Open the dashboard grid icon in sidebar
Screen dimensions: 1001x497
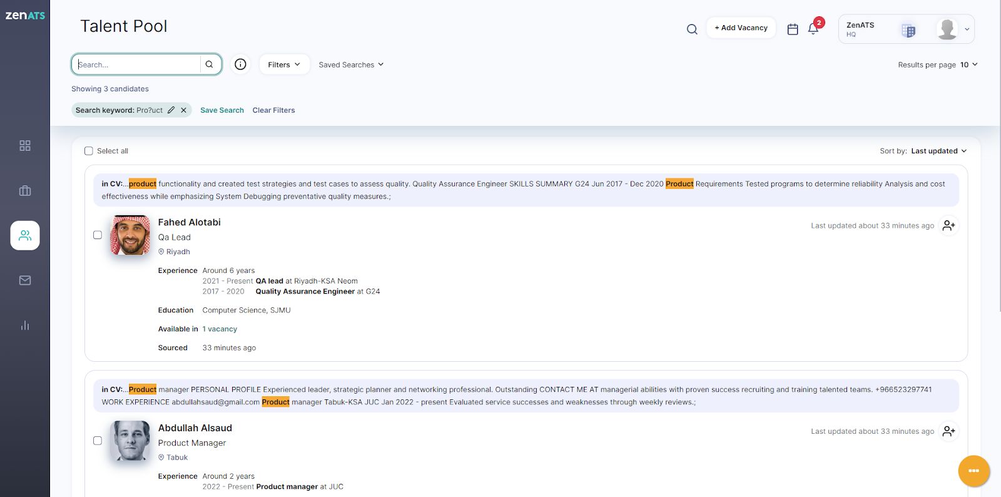point(25,145)
